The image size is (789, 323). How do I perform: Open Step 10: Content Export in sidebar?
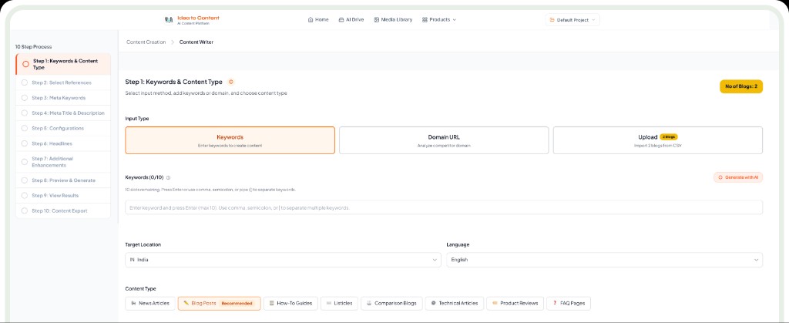coord(63,210)
